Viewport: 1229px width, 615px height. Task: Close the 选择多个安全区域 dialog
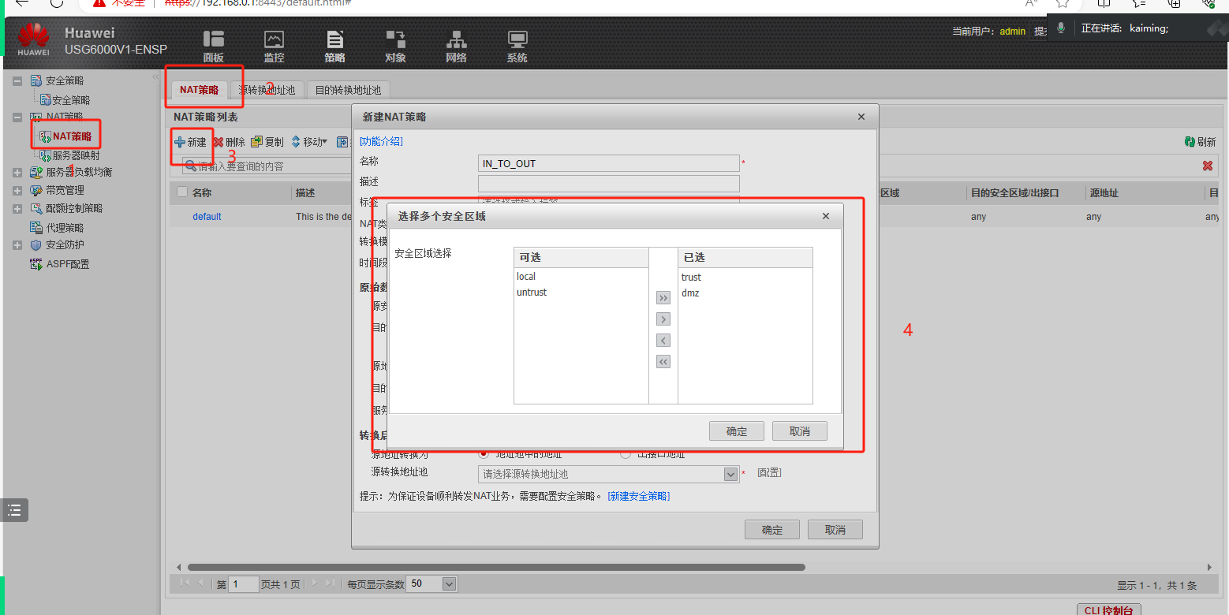click(826, 216)
